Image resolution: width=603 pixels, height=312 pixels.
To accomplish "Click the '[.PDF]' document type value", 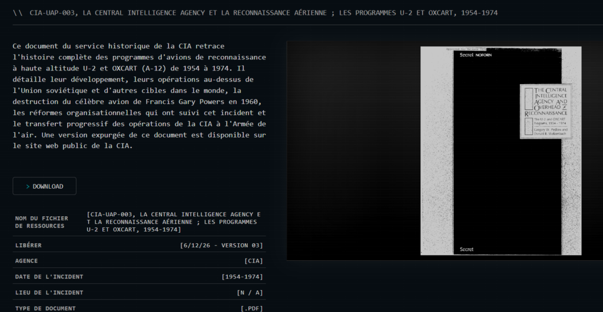I will pos(252,308).
